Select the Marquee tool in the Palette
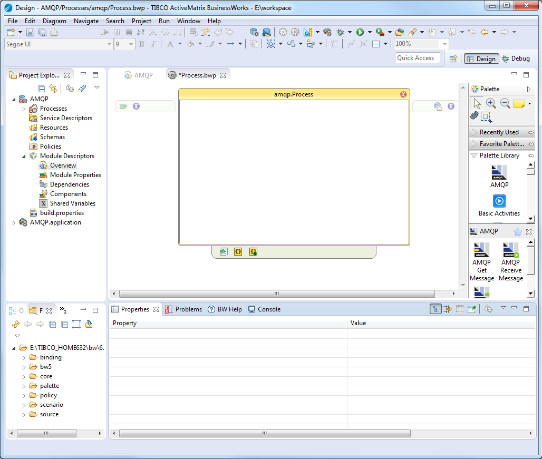542x459 pixels. coord(486,117)
